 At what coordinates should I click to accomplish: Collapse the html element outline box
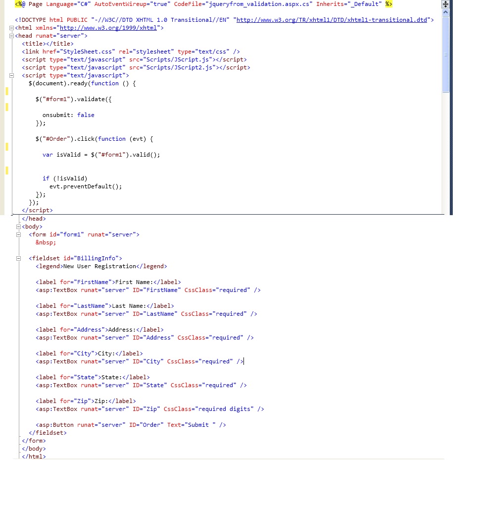(11, 28)
